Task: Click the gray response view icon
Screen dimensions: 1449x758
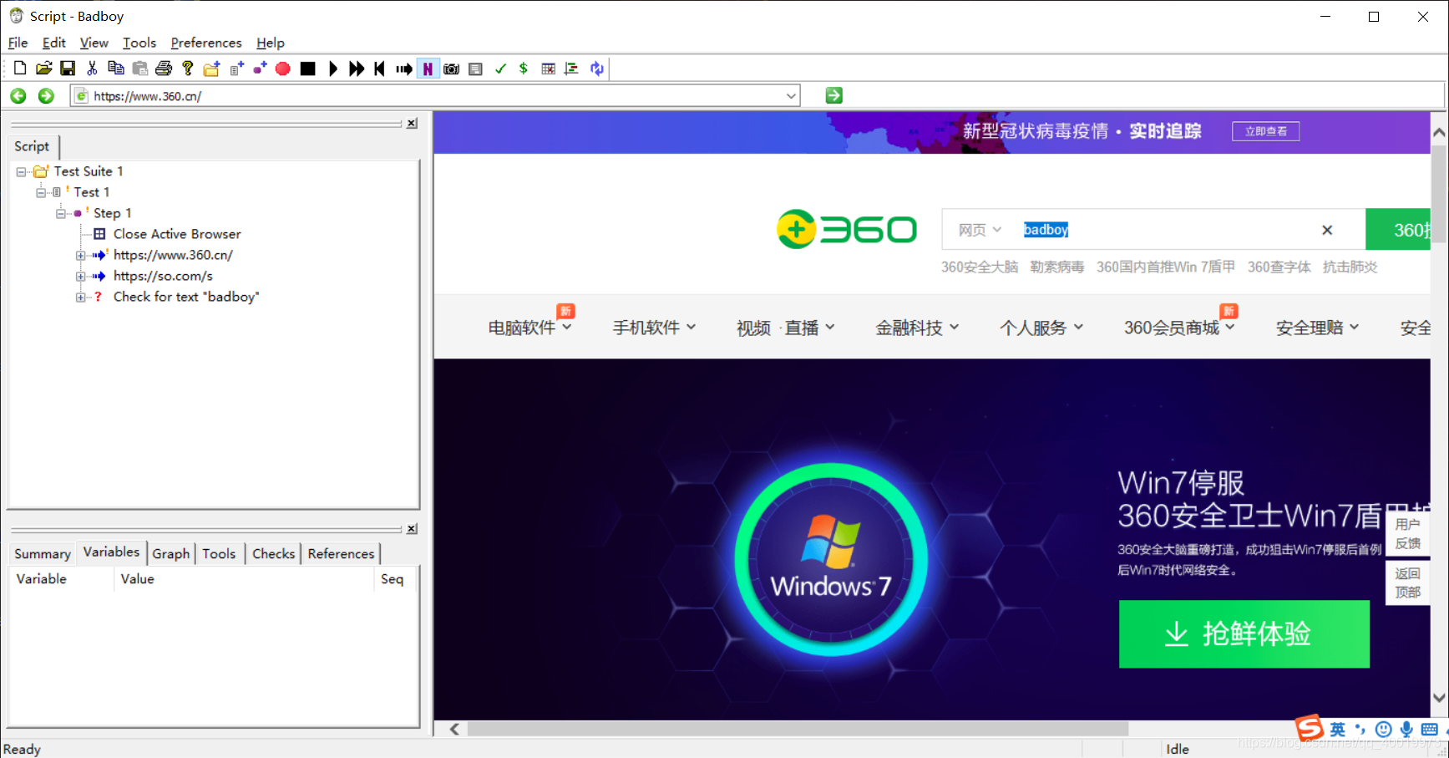Action: click(x=475, y=69)
